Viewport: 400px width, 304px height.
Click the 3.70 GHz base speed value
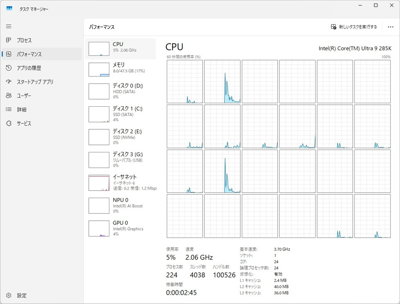click(x=282, y=249)
